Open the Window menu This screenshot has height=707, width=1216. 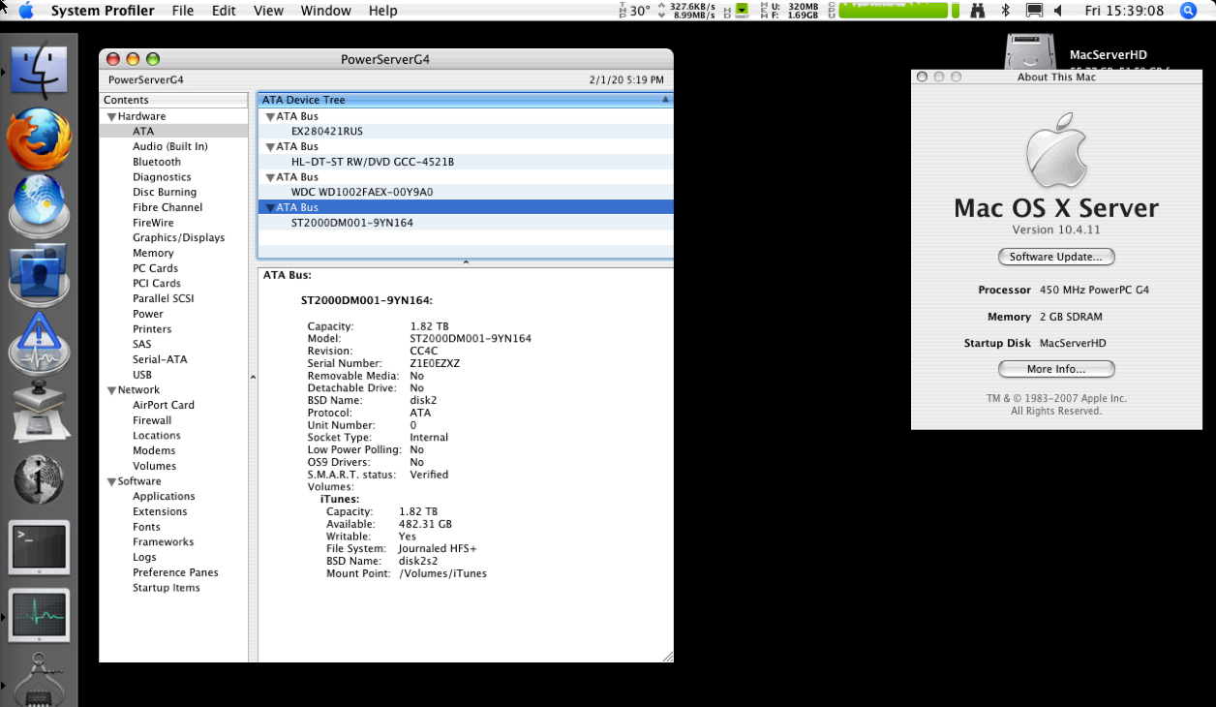point(325,11)
